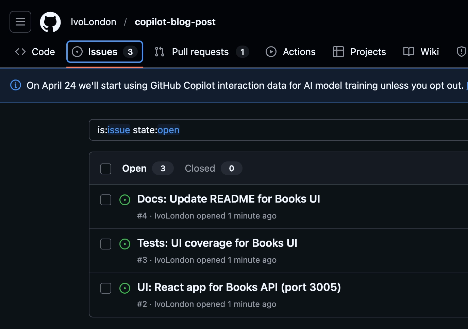The image size is (468, 329).
Task: Click the Pull requests counter badge showing 1
Action: click(x=243, y=52)
